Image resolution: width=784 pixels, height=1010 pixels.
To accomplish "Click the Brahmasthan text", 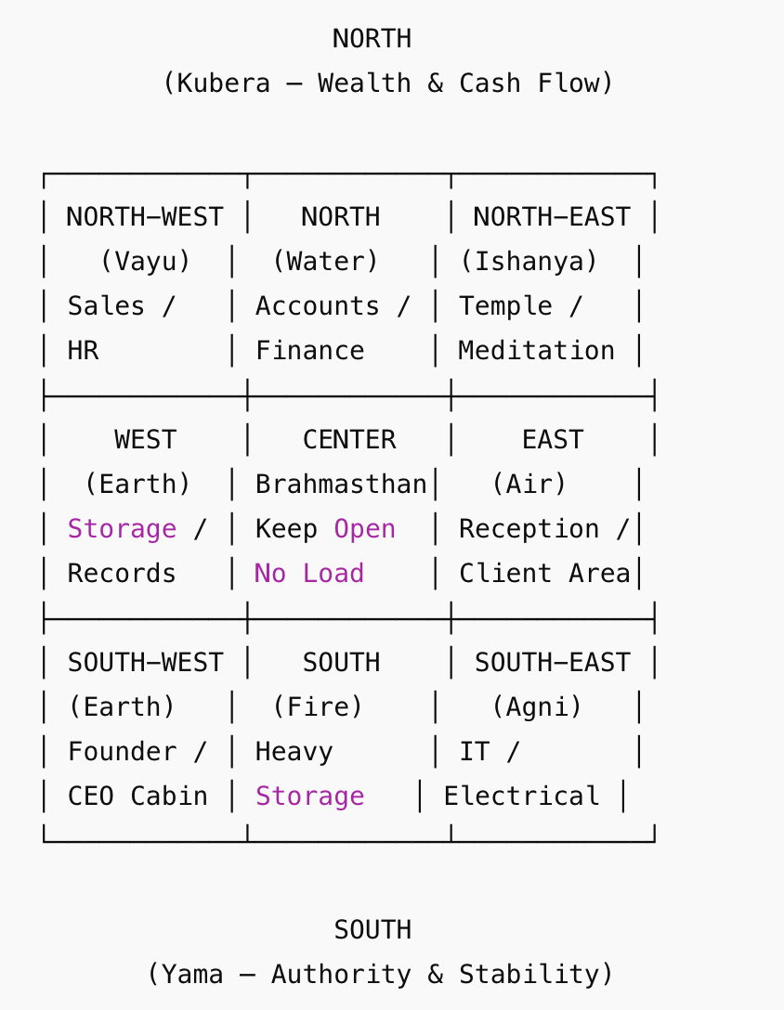I will [341, 485].
